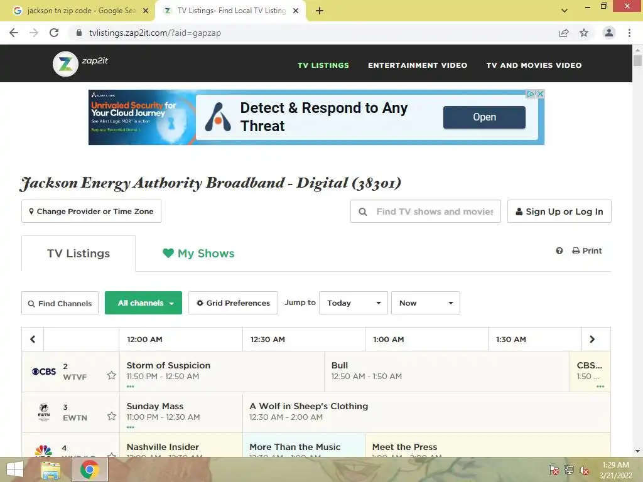Expand Storm of Suspicion more options dots

131,387
